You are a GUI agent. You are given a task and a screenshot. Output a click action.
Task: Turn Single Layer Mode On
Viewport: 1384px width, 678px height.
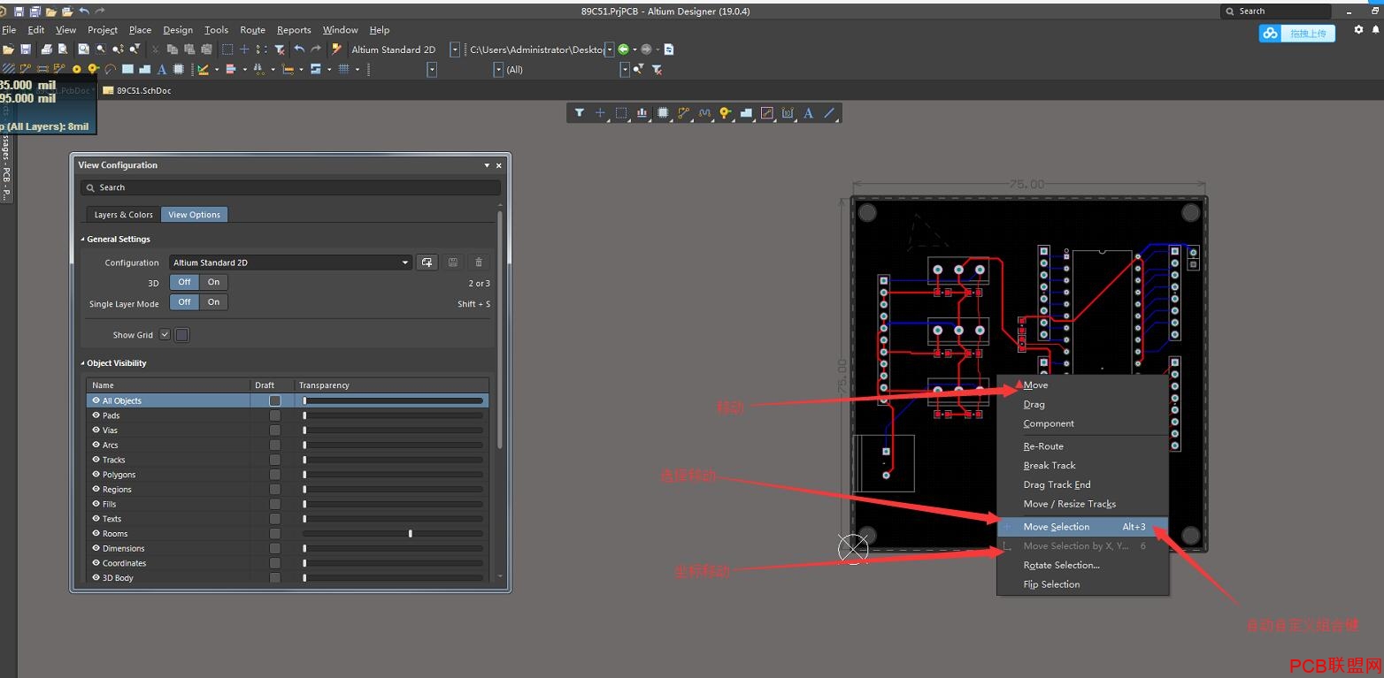click(x=213, y=302)
